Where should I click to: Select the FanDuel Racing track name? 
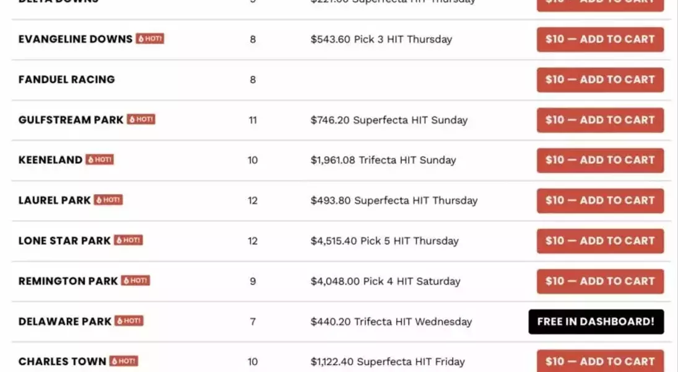click(x=67, y=80)
